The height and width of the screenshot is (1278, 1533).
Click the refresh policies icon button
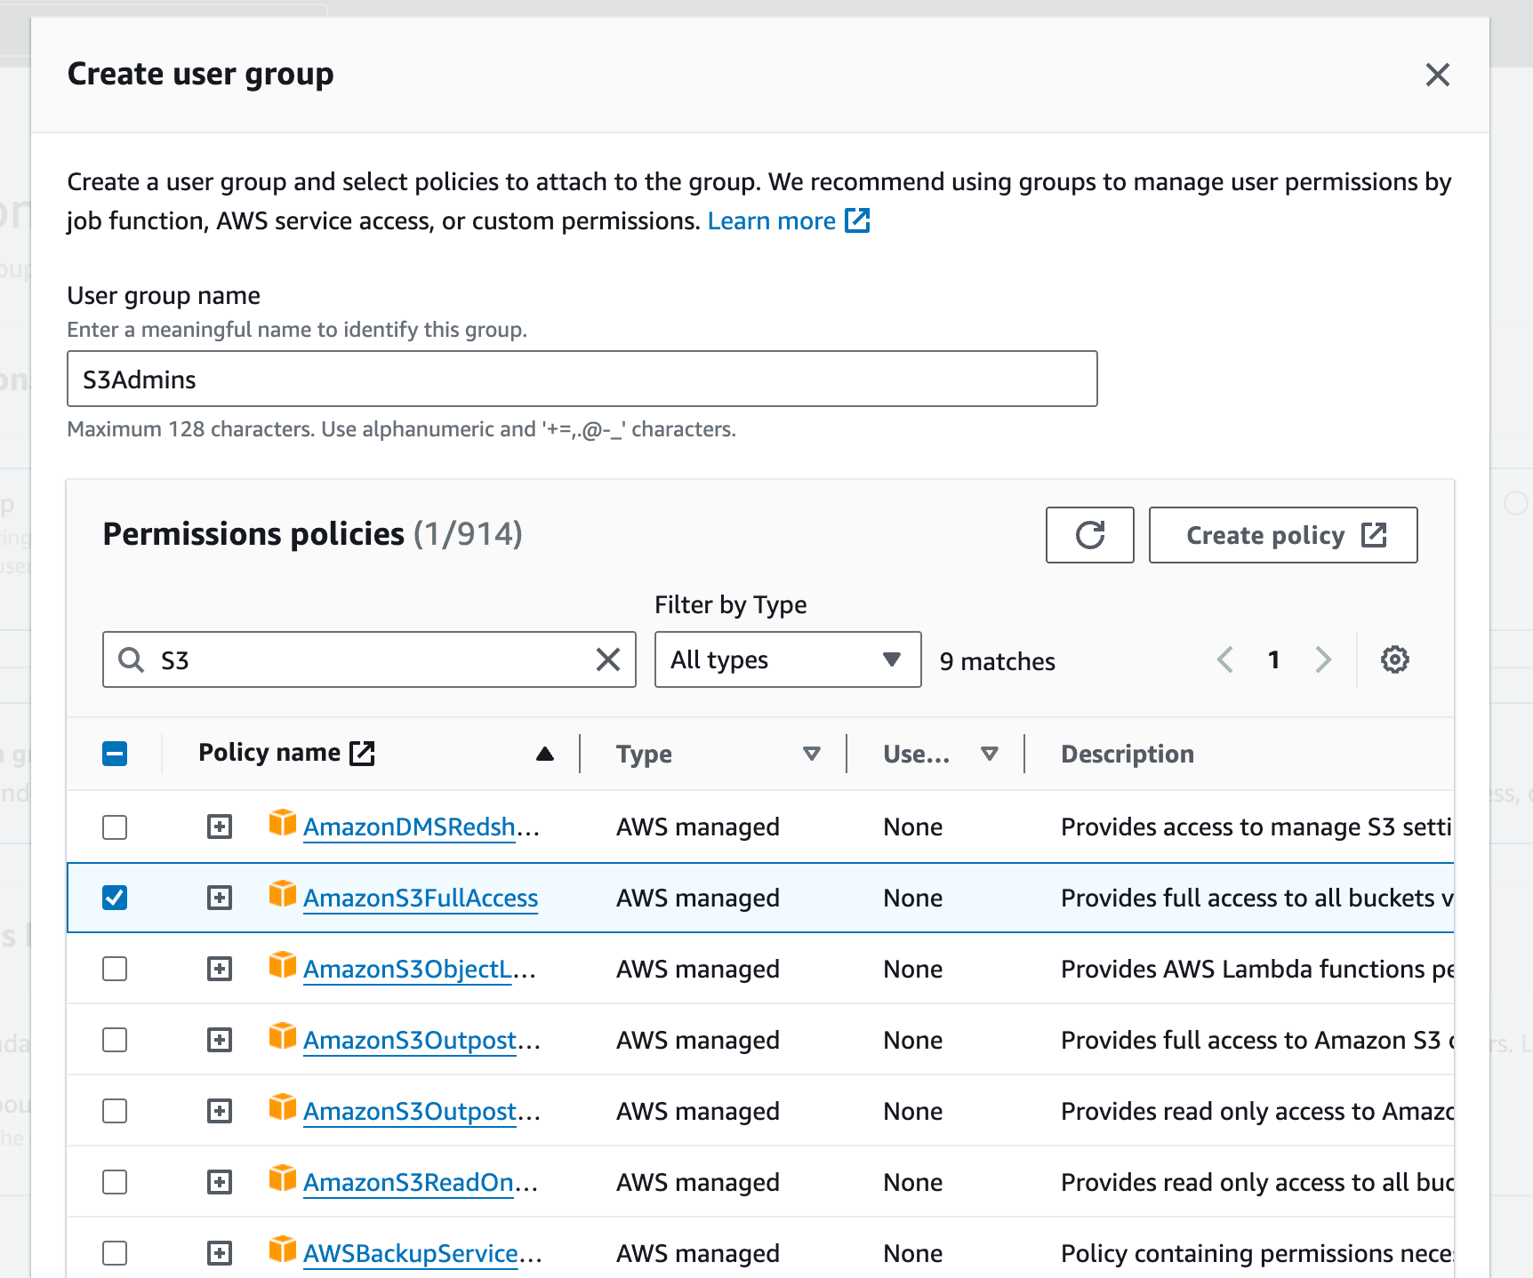[x=1089, y=535]
